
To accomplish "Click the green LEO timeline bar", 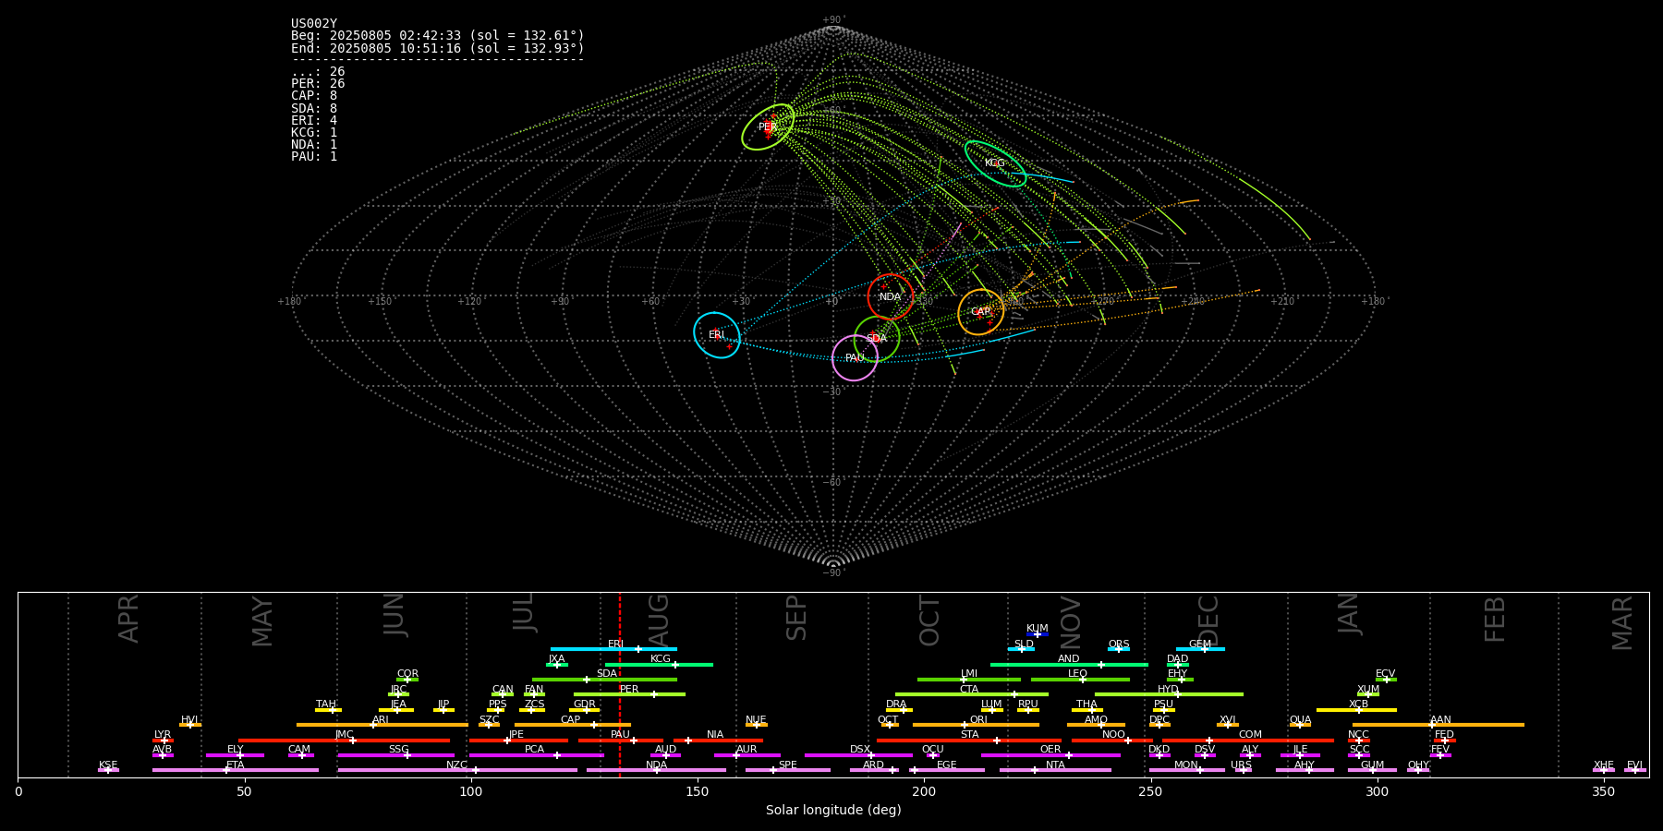I will [x=1080, y=680].
